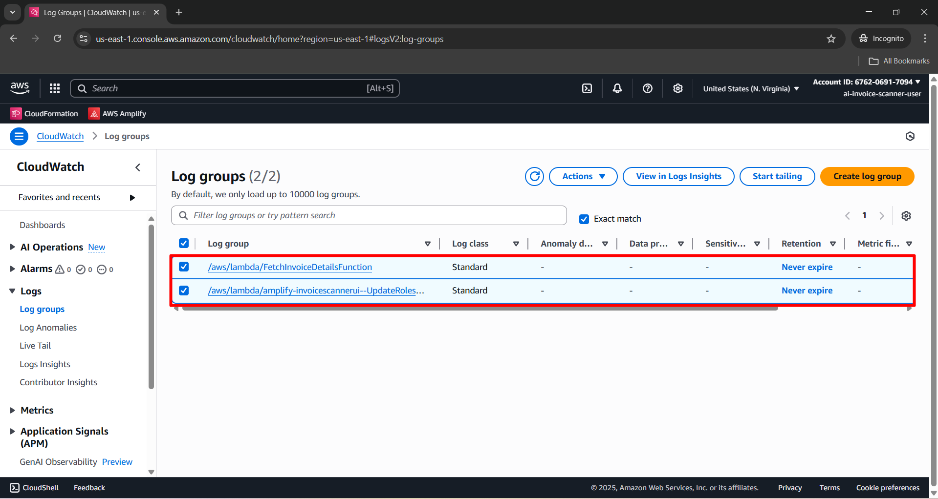Uncheck the Exact match checkbox
Viewport: 938px width, 499px height.
[584, 219]
